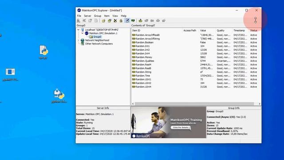This screenshot has width=284, height=160.
Task: Click the black X delete toolbar icon
Action: pos(115,20)
